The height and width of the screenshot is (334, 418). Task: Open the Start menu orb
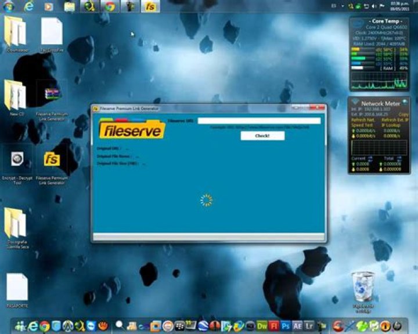pyautogui.click(x=9, y=6)
